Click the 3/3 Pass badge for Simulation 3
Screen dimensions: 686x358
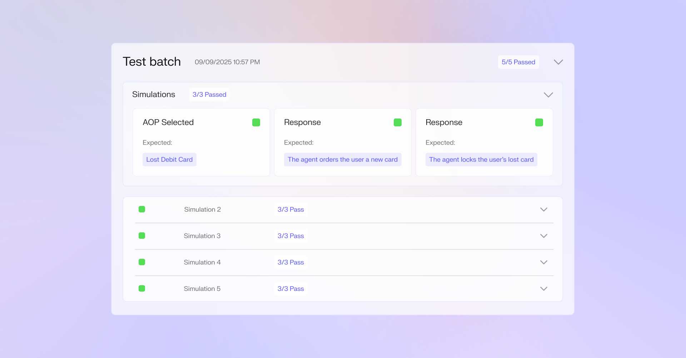[x=291, y=236]
